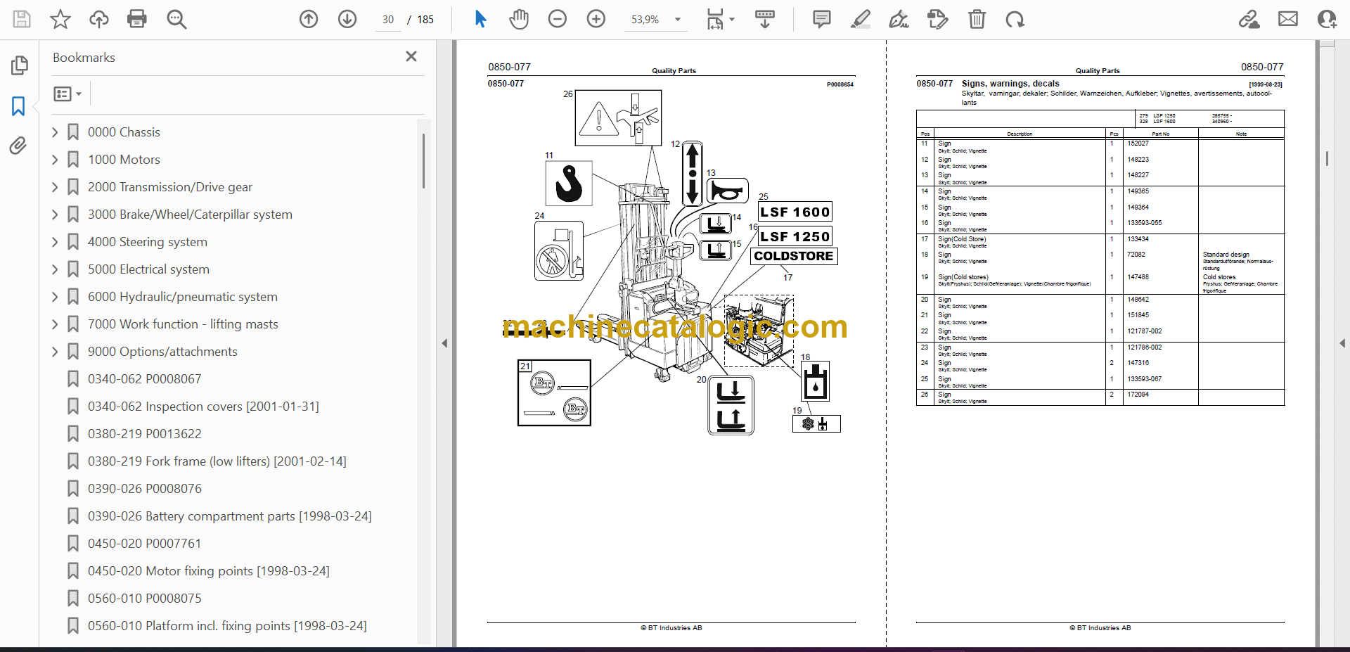Viewport: 1350px width, 652px height.
Task: Expand 6000 Hydraulic/pneumatic system bookmark
Action: [55, 297]
